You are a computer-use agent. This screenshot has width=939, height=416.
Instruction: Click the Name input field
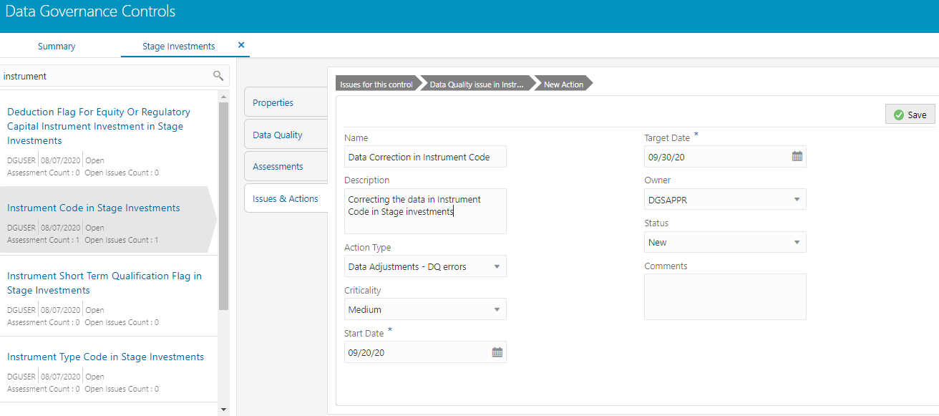click(x=425, y=157)
